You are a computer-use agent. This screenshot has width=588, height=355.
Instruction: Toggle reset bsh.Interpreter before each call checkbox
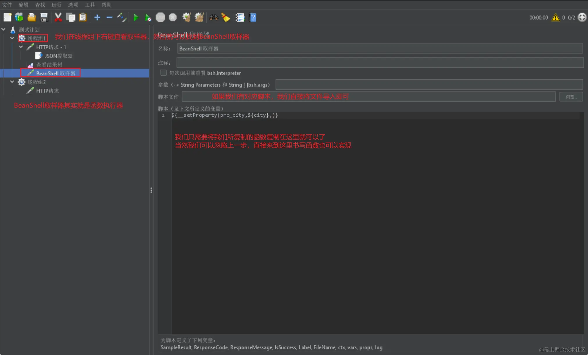(164, 73)
